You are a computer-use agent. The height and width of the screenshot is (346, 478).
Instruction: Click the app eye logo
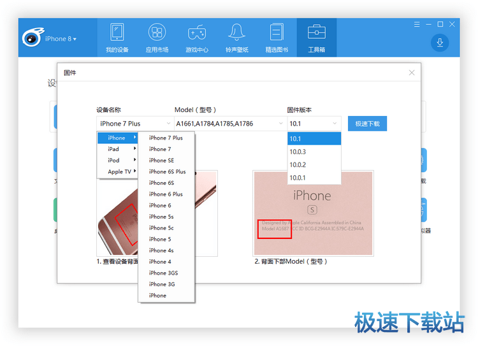point(33,38)
